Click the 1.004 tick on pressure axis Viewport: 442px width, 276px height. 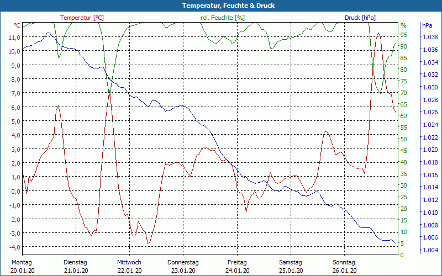point(430,250)
